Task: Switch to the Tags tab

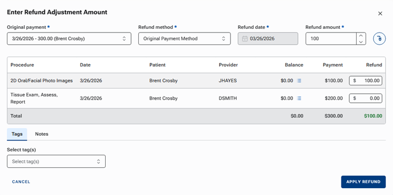Action: pyautogui.click(x=17, y=134)
